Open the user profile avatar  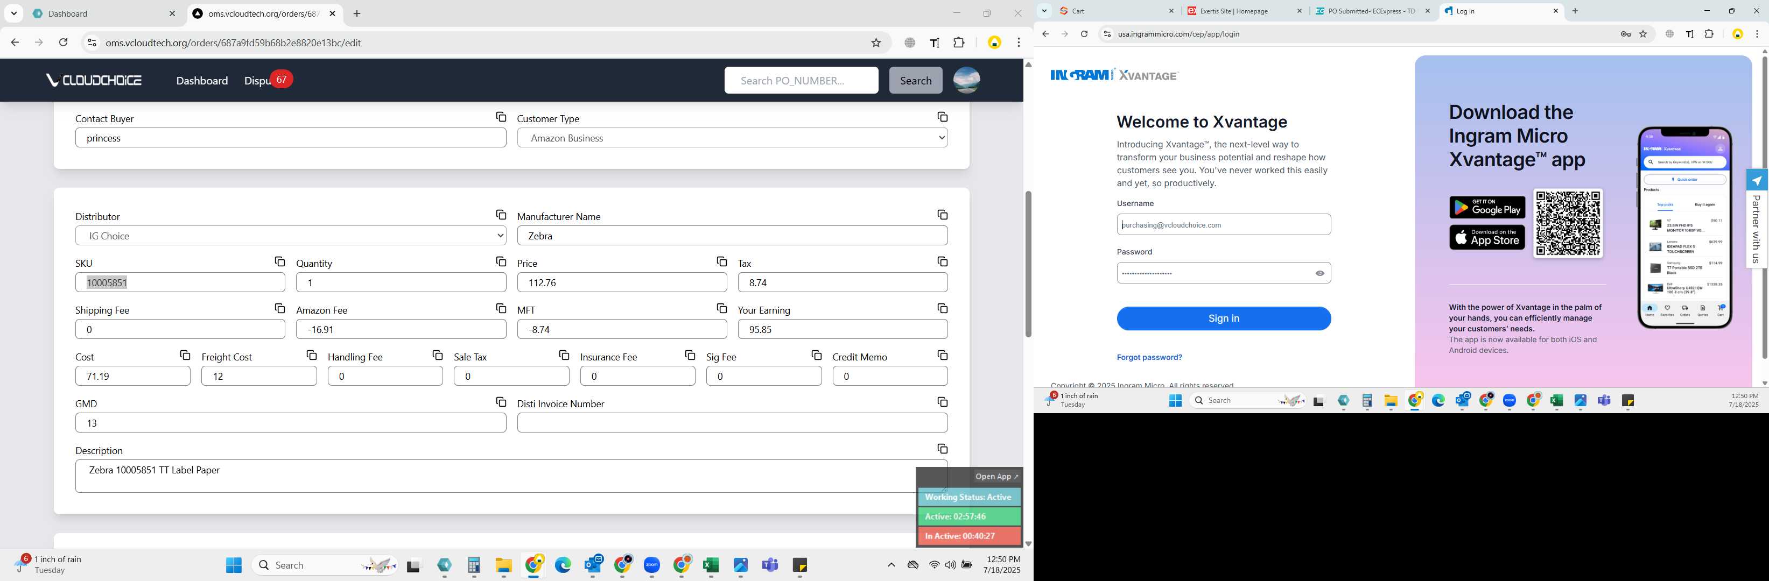[966, 80]
